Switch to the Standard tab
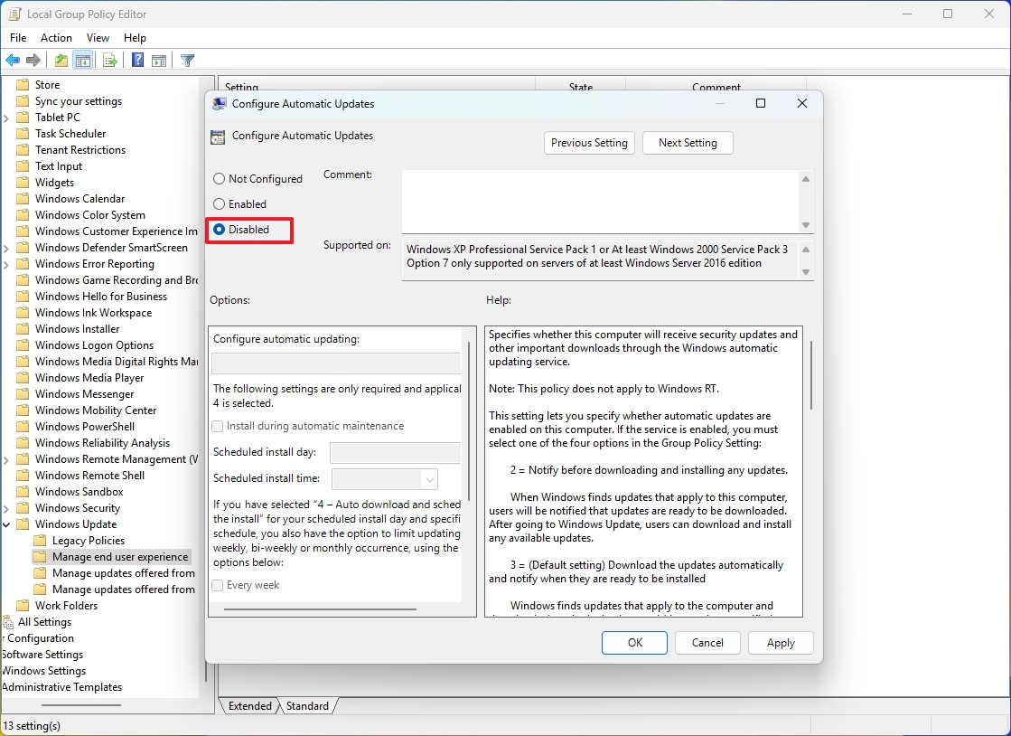This screenshot has width=1011, height=736. tap(307, 706)
